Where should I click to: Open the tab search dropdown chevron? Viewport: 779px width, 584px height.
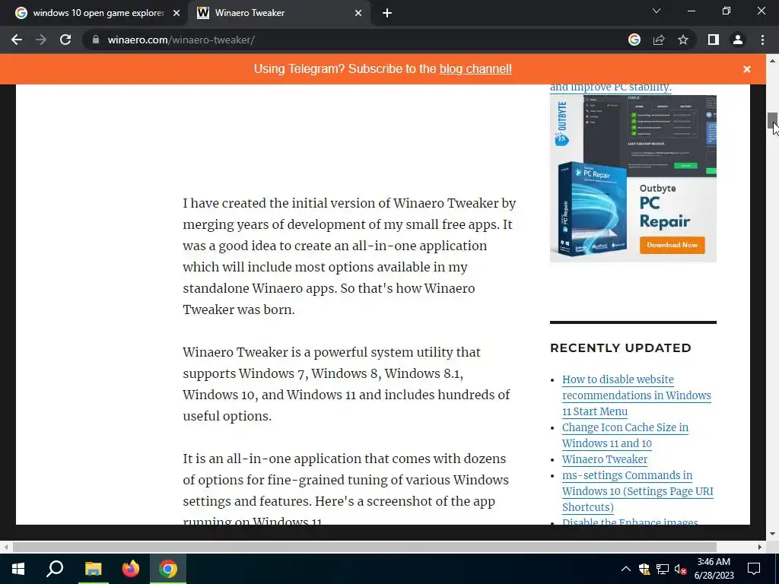point(657,11)
